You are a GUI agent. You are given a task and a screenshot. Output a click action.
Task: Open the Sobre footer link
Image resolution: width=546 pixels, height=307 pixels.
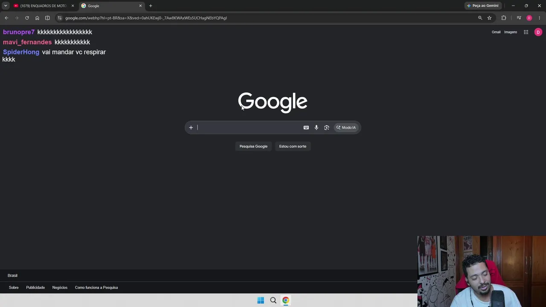14,287
